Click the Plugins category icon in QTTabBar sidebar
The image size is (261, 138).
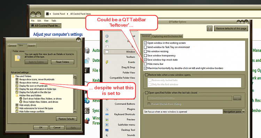(107, 109)
